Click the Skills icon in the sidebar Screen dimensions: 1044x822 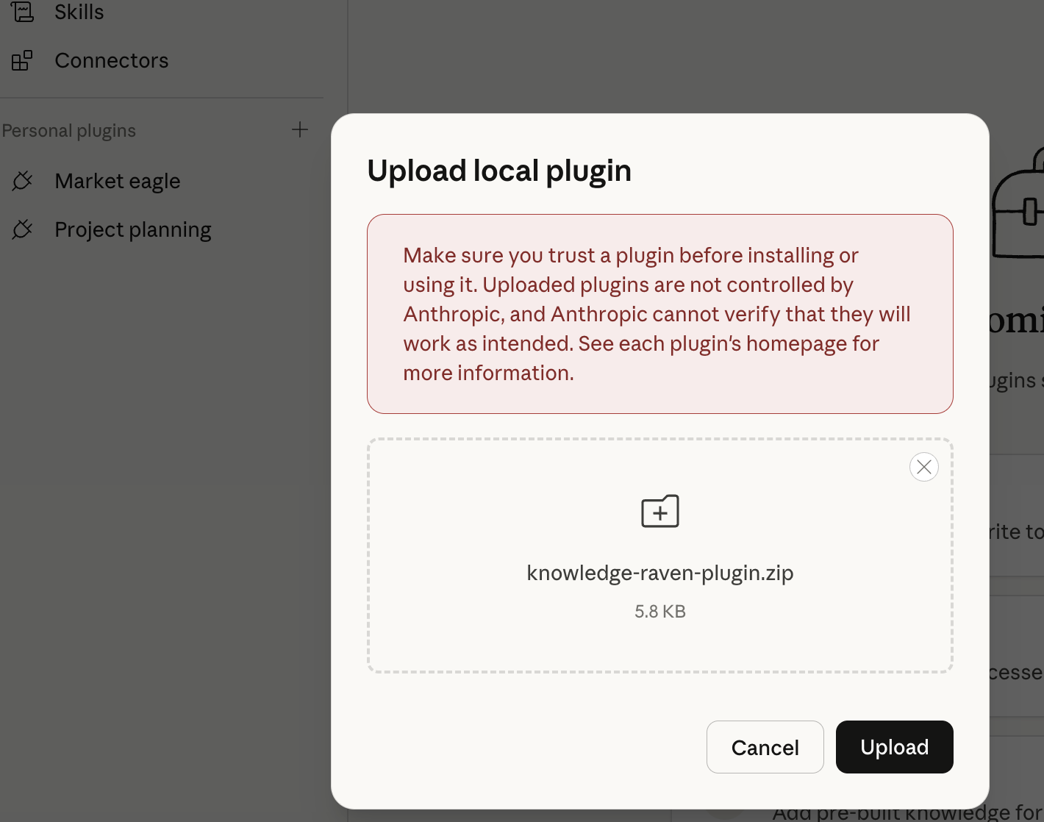tap(23, 12)
